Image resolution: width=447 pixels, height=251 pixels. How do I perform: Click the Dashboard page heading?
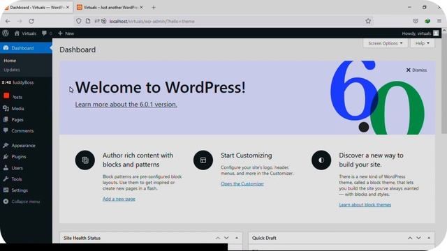tap(78, 50)
